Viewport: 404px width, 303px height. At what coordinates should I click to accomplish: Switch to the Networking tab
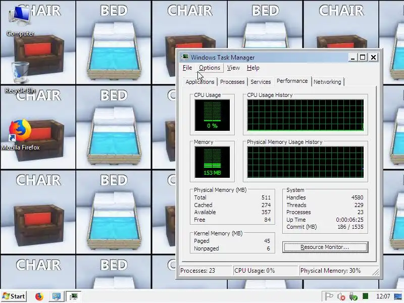click(x=327, y=82)
